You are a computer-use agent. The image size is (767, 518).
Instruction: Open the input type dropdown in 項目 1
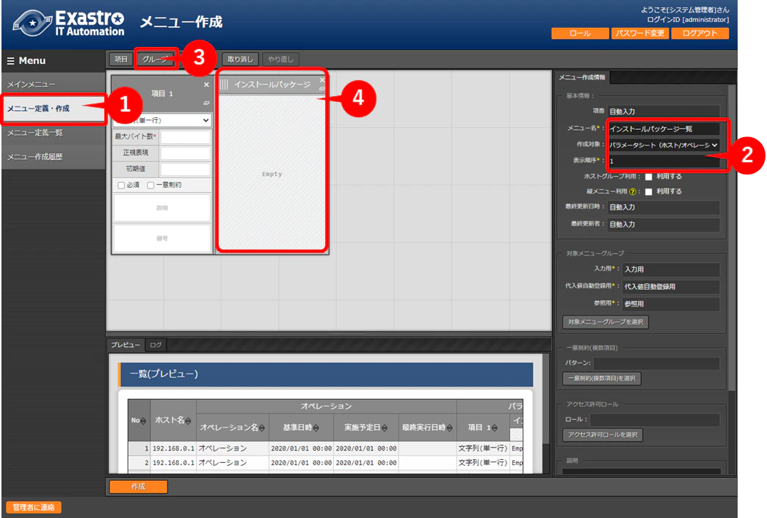point(162,120)
